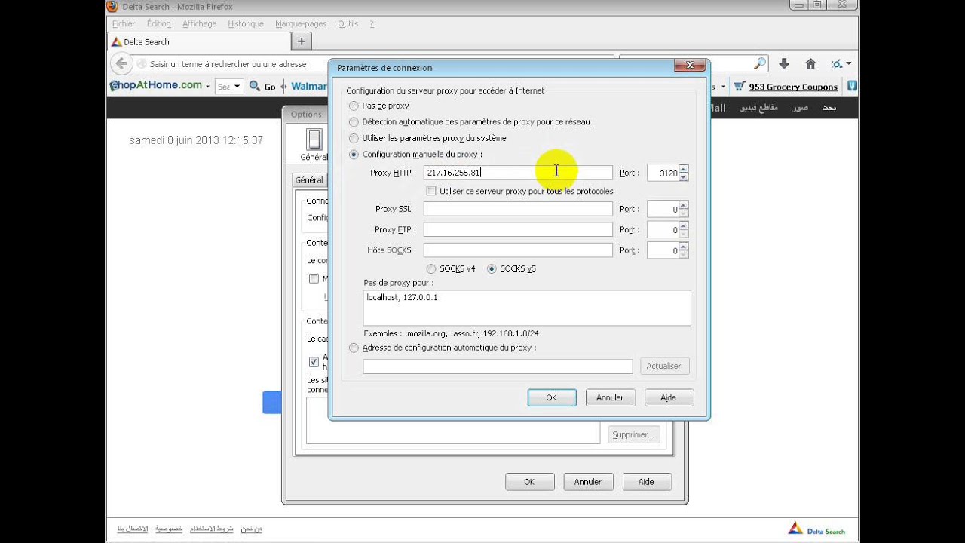Click the Firefox logo in title bar
This screenshot has width=965, height=543.
(x=112, y=6)
